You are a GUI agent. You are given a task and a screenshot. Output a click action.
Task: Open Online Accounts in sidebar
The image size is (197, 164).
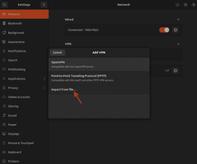point(19,97)
